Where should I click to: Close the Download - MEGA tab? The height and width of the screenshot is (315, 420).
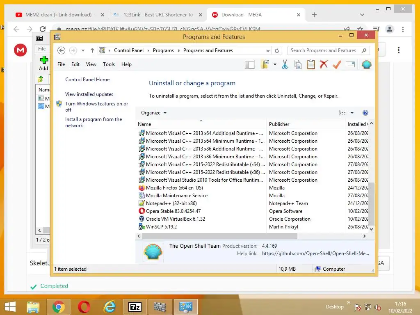pyautogui.click(x=299, y=15)
